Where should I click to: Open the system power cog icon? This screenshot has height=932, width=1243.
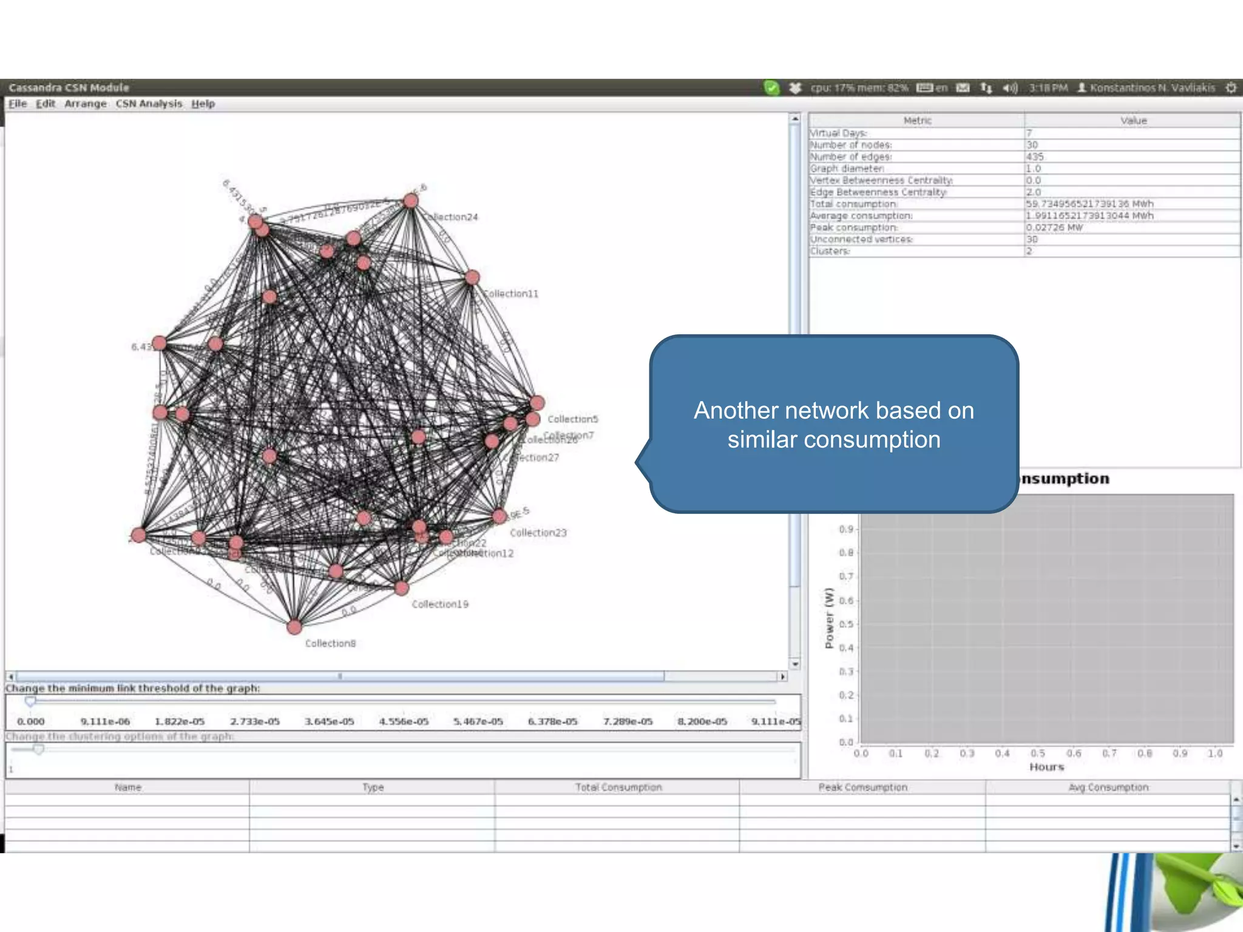[x=1231, y=88]
